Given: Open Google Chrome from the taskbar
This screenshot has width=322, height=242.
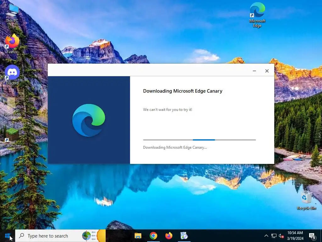Looking at the screenshot, I should (153, 236).
